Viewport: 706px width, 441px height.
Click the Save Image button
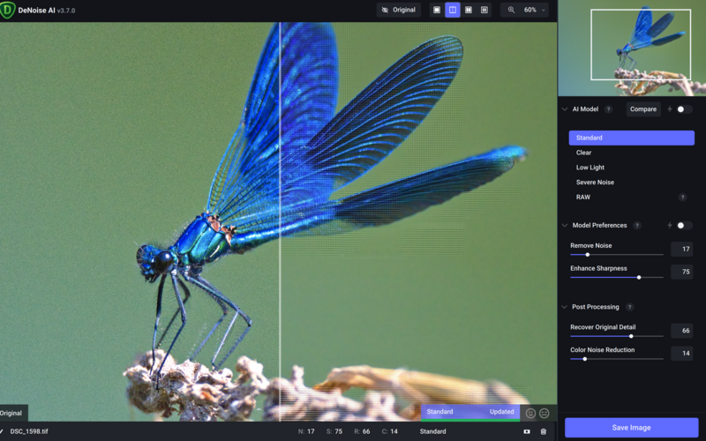tap(631, 428)
